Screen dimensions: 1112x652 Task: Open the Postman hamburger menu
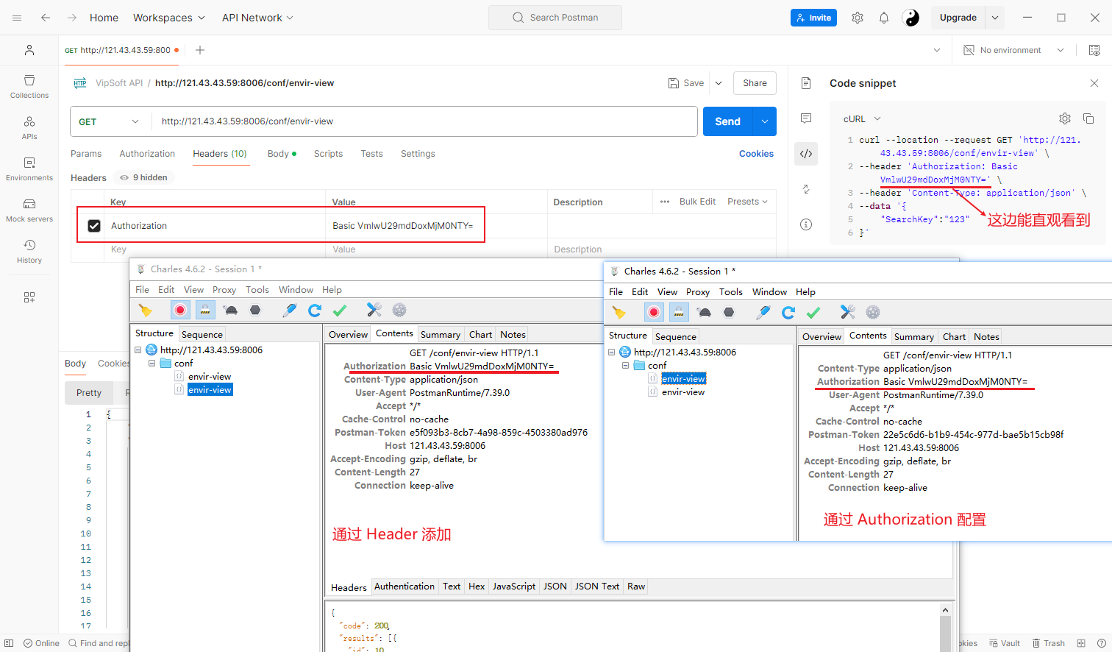tap(17, 18)
